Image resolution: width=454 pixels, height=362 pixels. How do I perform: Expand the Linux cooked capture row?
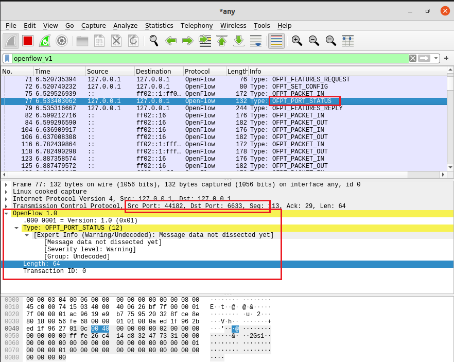pyautogui.click(x=6, y=192)
